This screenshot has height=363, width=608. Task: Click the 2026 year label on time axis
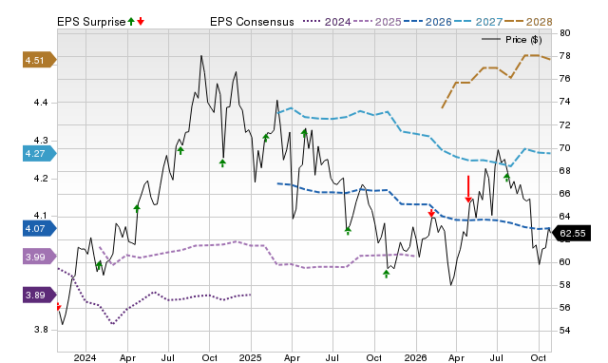[x=416, y=357]
